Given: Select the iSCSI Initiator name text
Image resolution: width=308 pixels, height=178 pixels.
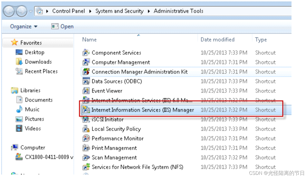Looking at the screenshot, I should coord(108,119).
